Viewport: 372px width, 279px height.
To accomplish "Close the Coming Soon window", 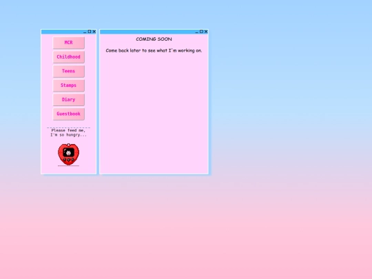I will [x=206, y=32].
